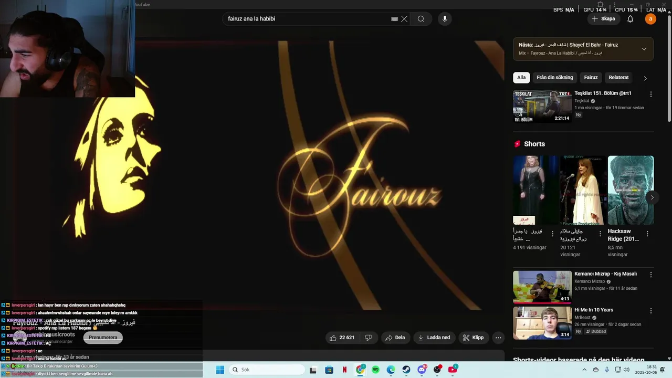The width and height of the screenshot is (672, 378).
Task: Open Microsoft Edge from the taskbar
Action: click(x=391, y=370)
